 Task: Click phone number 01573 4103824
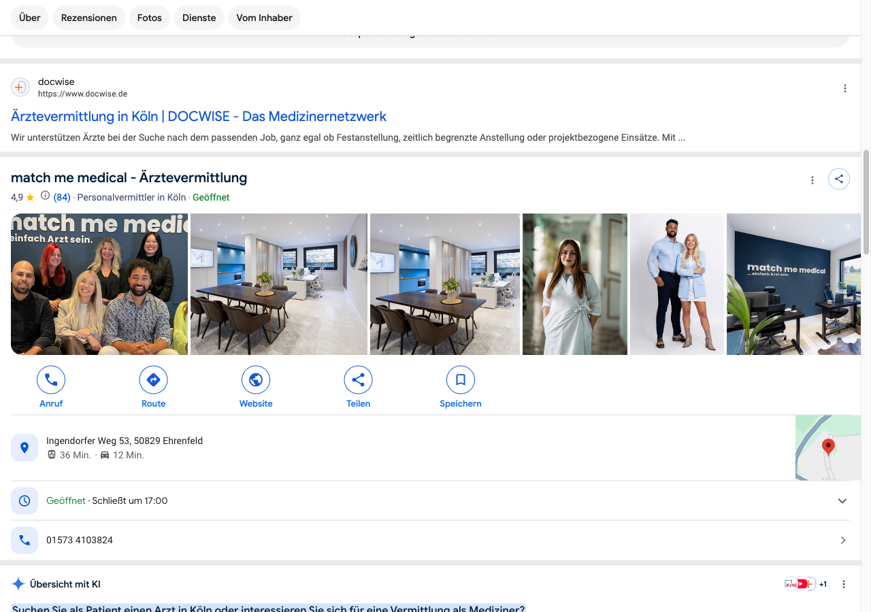(x=80, y=540)
